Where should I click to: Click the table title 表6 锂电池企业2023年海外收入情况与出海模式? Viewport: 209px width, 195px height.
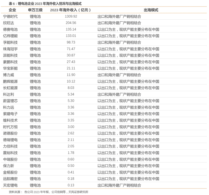pos(45,4)
